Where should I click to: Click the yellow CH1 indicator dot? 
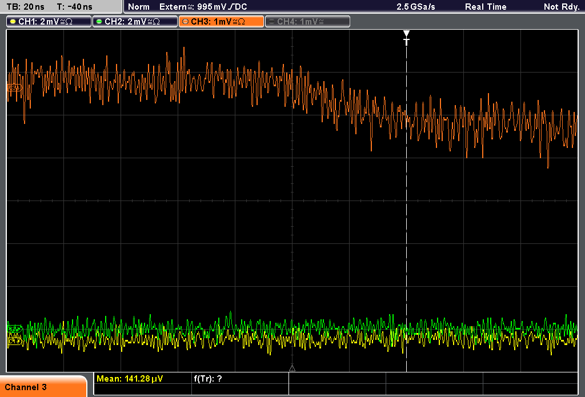13,22
